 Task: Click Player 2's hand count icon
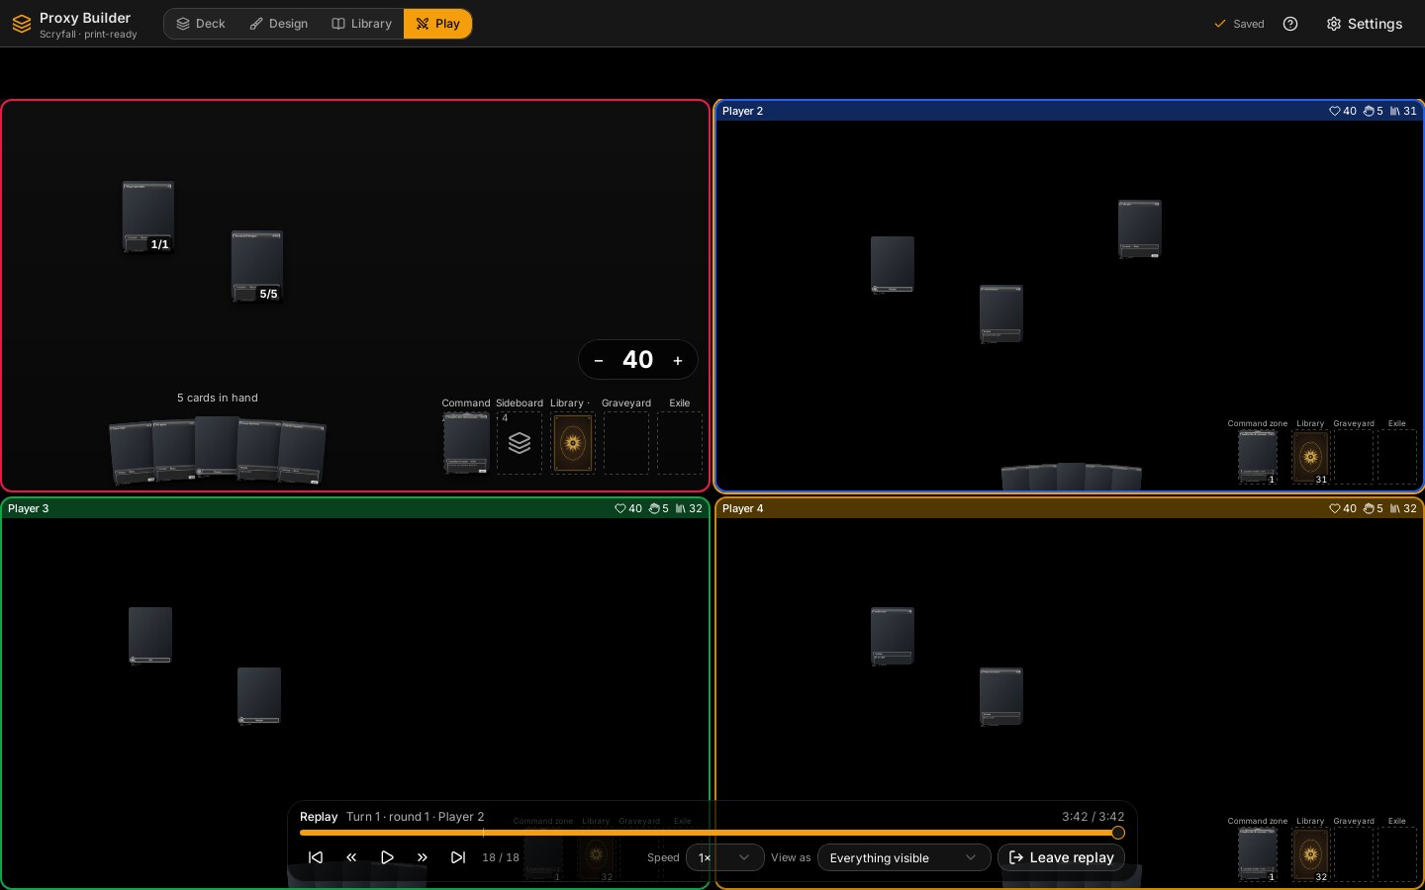point(1369,111)
